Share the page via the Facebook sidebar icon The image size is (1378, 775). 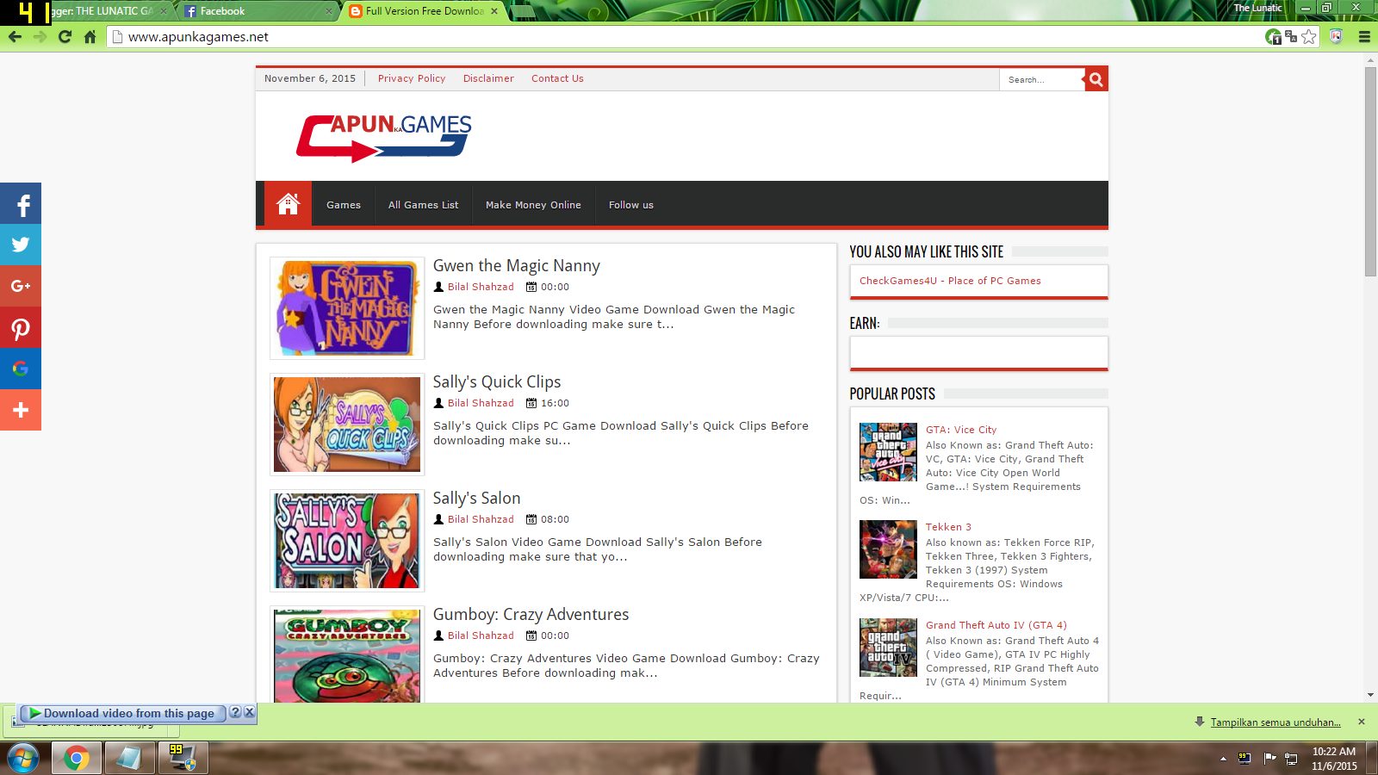[21, 203]
